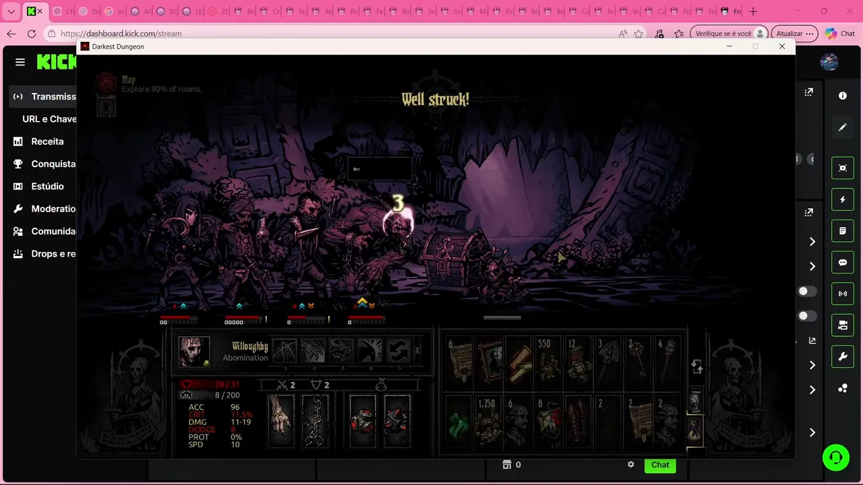Image resolution: width=863 pixels, height=485 pixels.
Task: Open the Kick user avatar menu
Action: coord(829,62)
